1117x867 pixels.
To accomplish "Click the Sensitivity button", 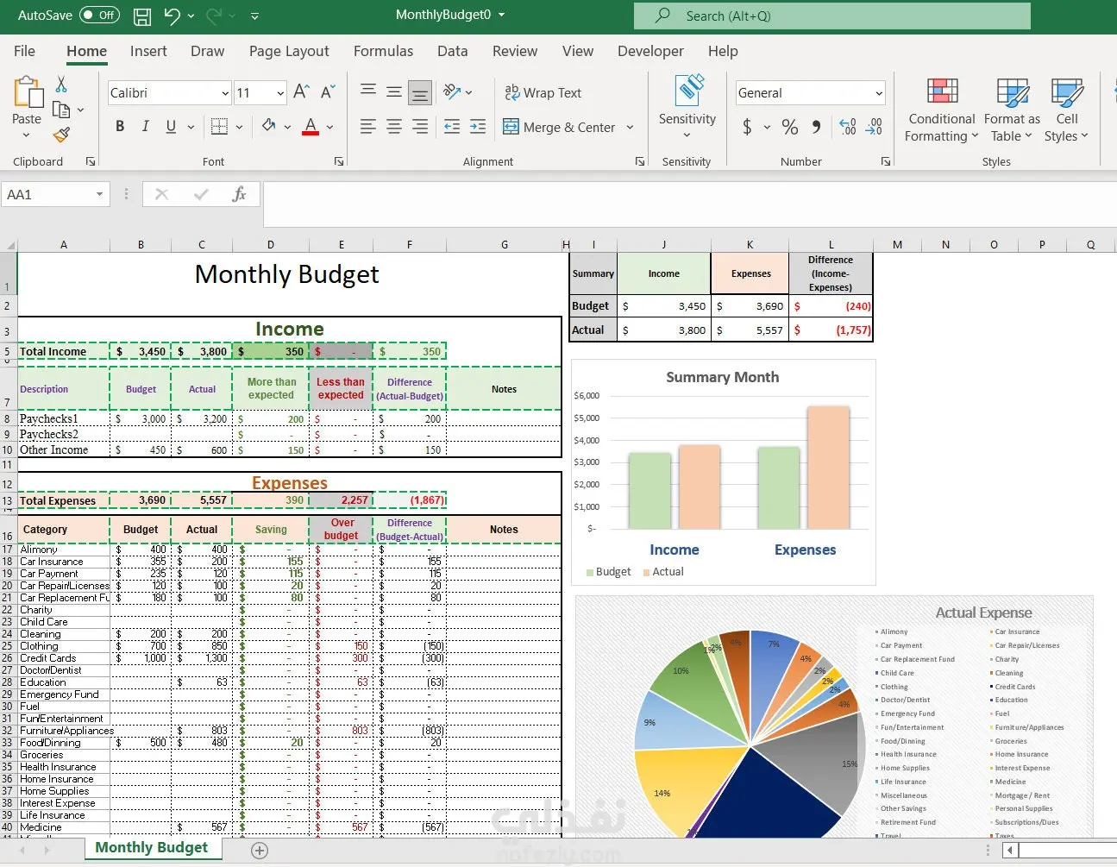I will pyautogui.click(x=687, y=107).
